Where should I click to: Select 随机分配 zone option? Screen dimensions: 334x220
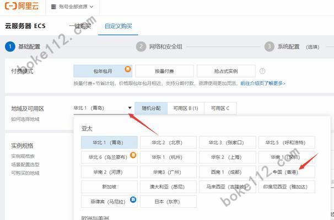151,108
